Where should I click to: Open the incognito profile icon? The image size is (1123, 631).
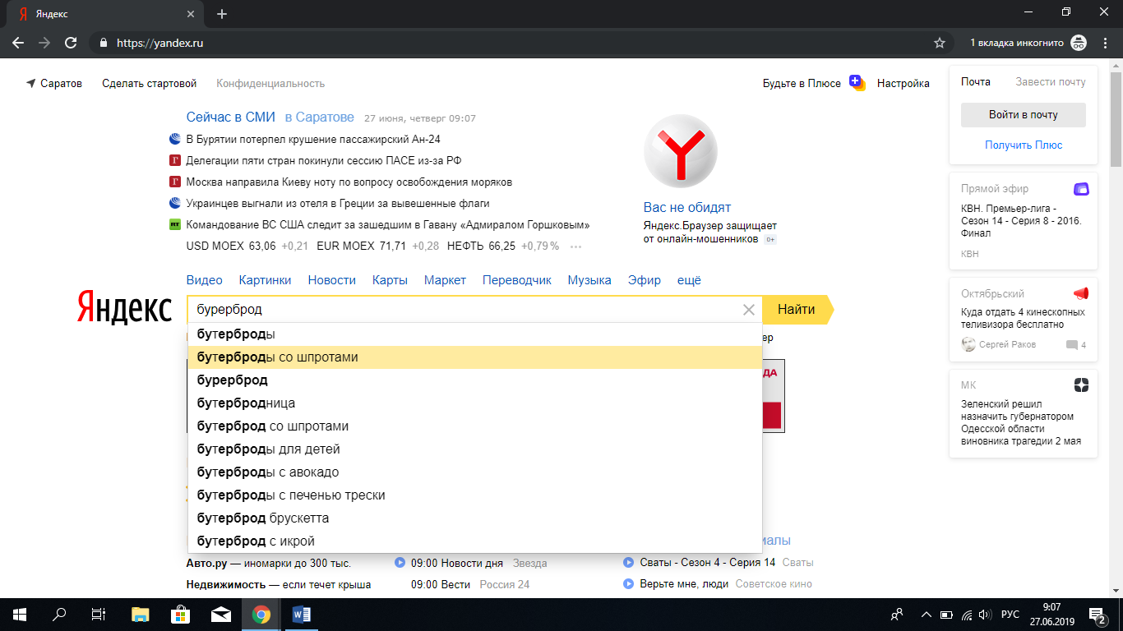[1079, 43]
